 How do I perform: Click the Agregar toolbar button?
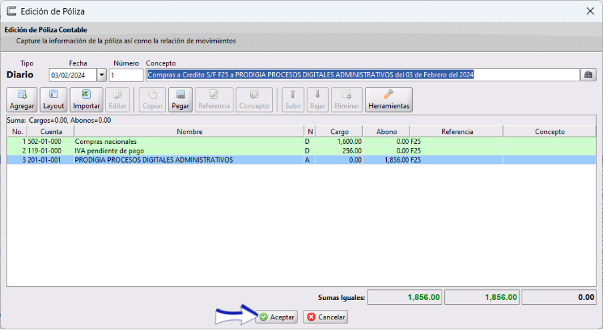(x=22, y=100)
